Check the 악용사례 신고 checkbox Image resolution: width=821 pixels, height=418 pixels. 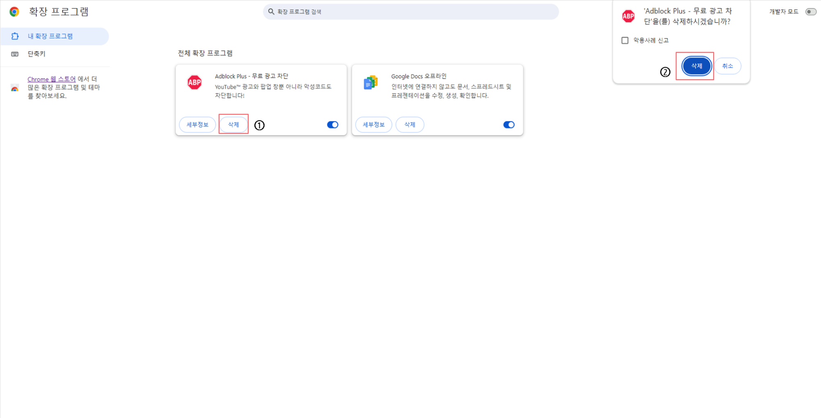tap(625, 40)
